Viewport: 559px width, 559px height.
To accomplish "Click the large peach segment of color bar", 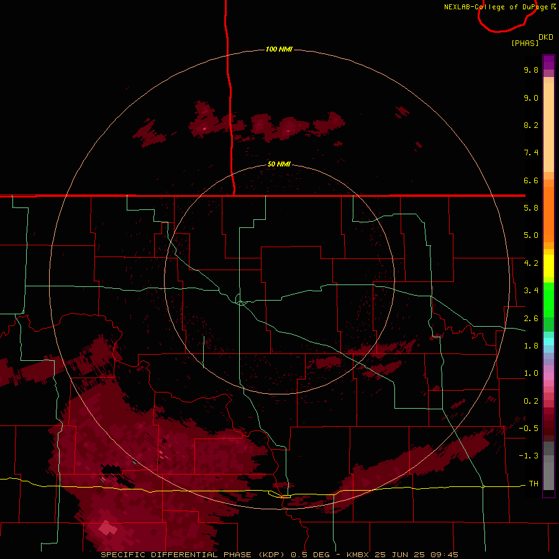I will (x=548, y=127).
